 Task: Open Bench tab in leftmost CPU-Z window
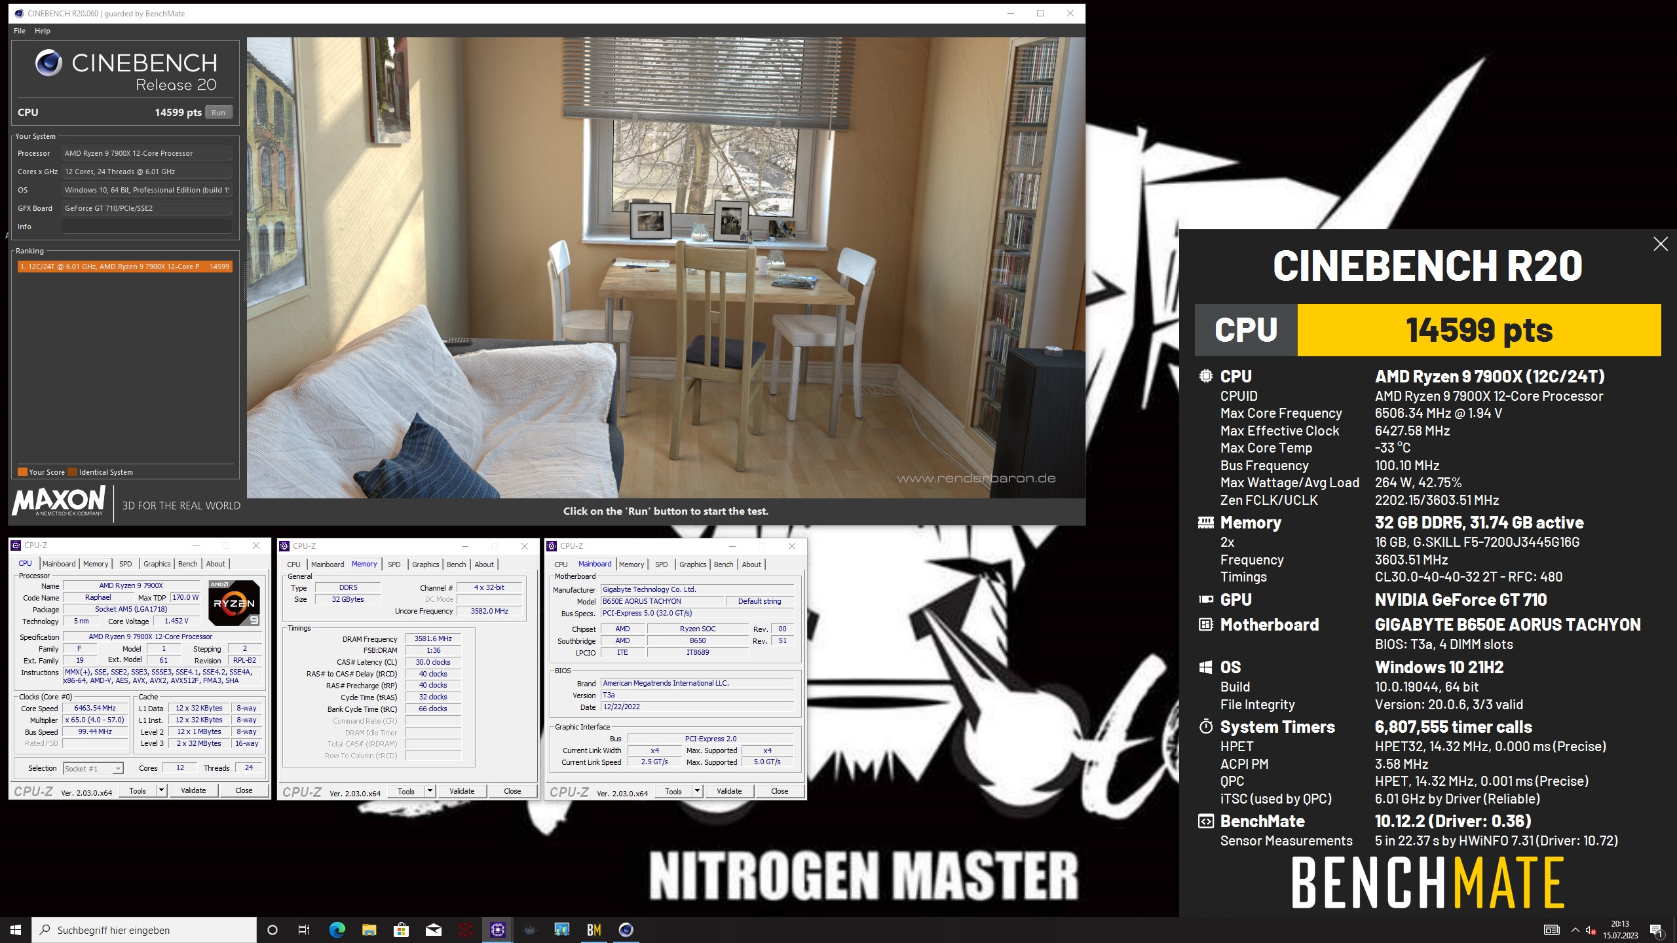tap(187, 564)
